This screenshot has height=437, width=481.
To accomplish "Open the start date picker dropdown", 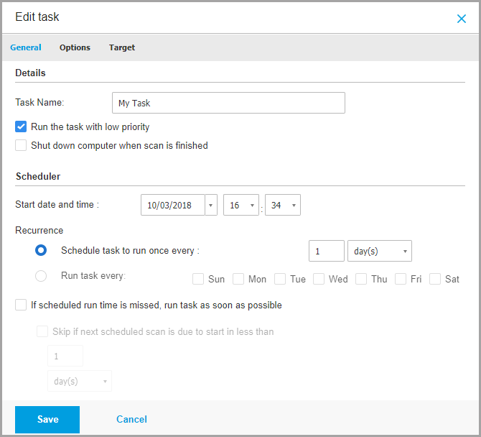I will [x=211, y=205].
